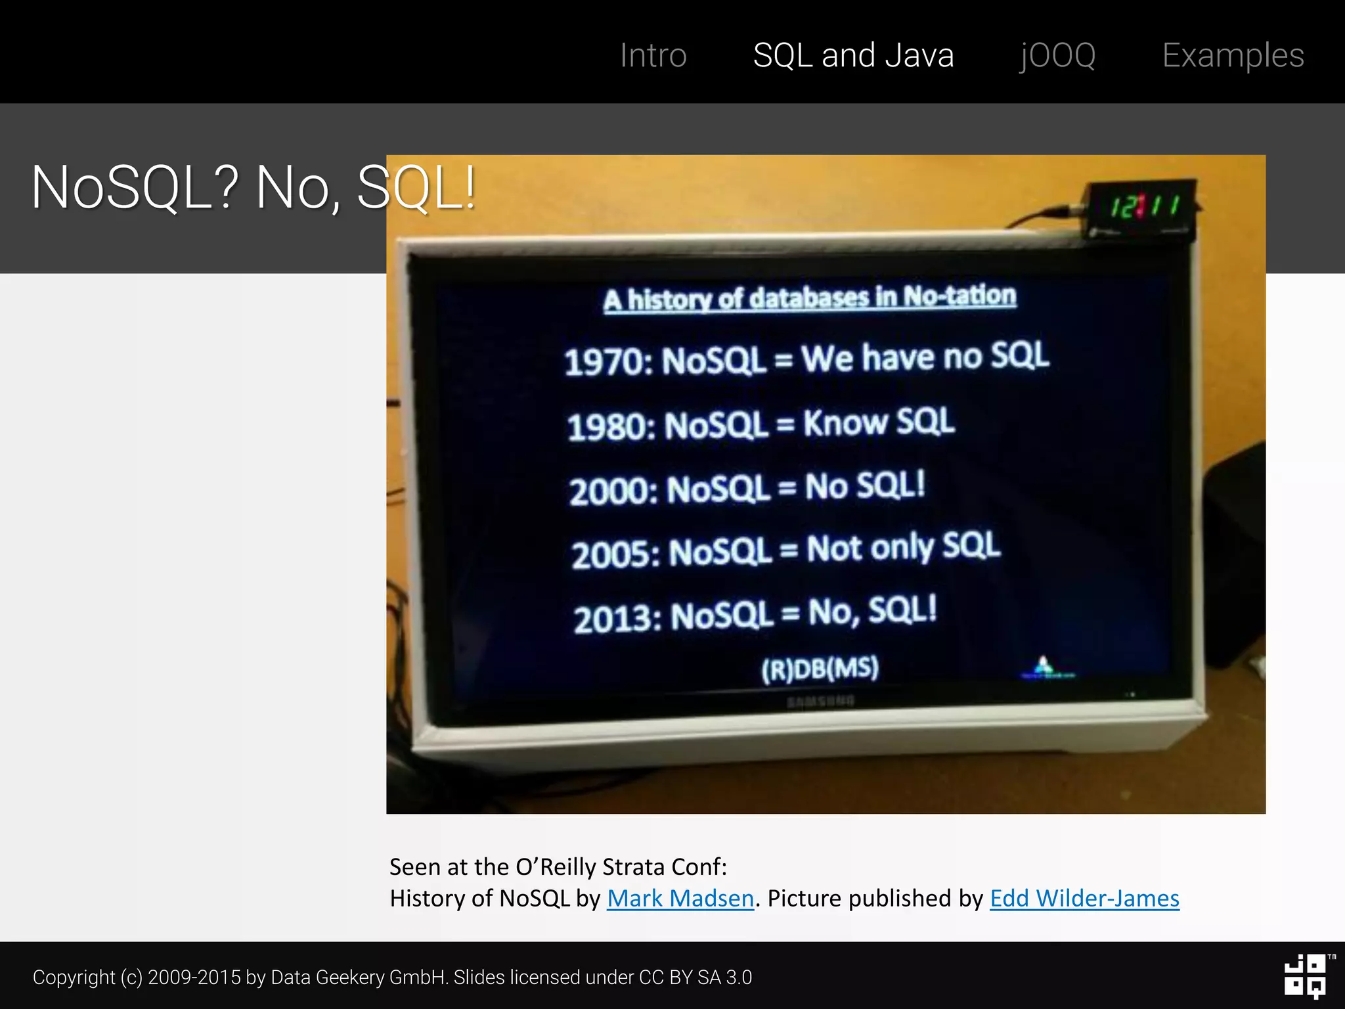Click the 2013 No, SQL! line
1345x1009 pixels.
(x=755, y=614)
